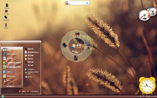Click the Windows Start orb on taskbar

click(x=3, y=96)
